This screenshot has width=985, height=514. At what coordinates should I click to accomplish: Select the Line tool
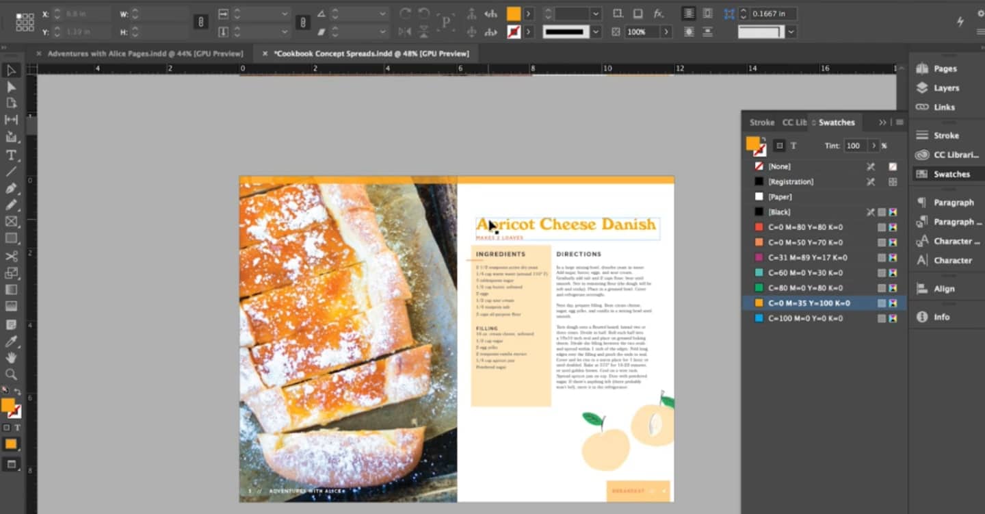point(11,172)
